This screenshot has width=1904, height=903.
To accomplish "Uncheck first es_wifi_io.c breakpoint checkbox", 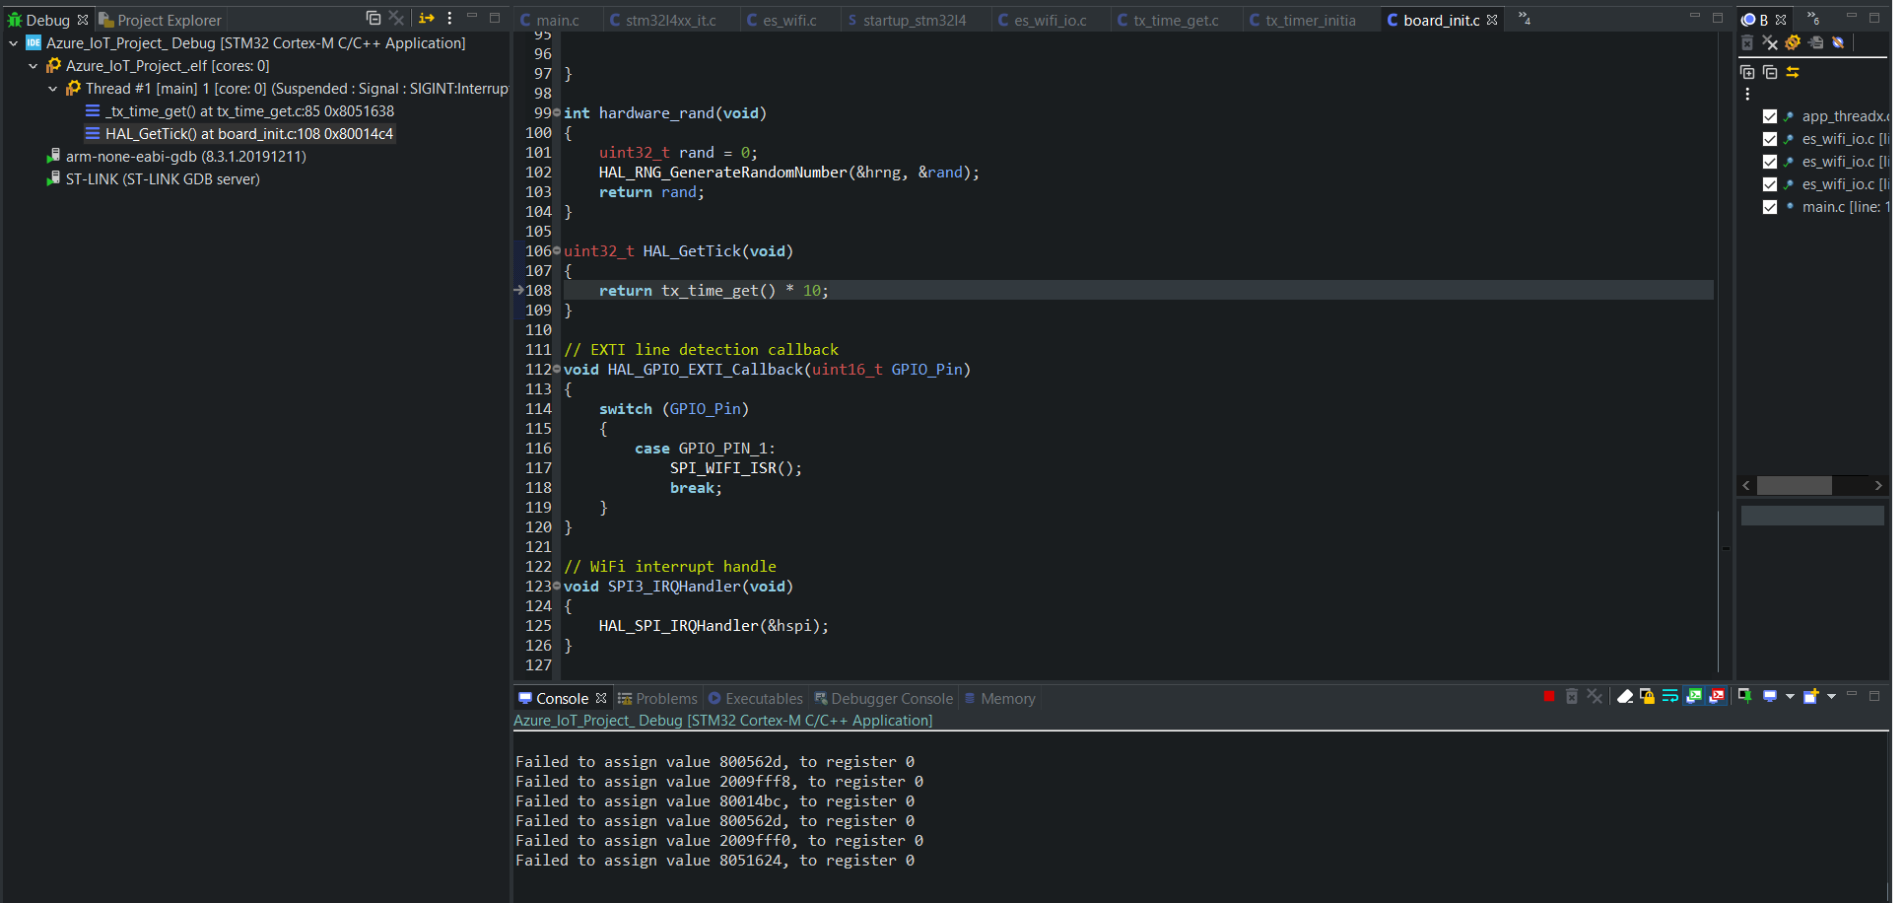I will (1770, 139).
